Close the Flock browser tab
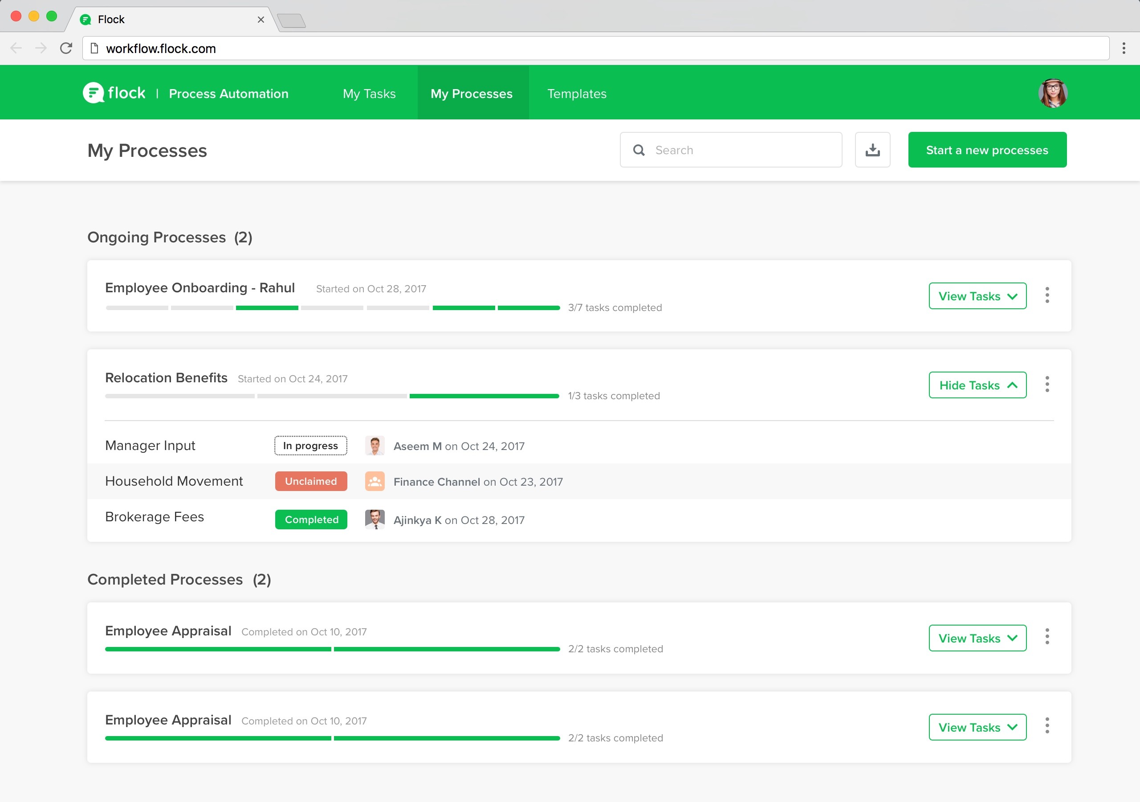1140x802 pixels. (x=261, y=19)
